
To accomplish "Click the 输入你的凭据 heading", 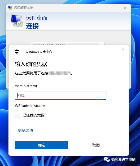I will click(31, 64).
